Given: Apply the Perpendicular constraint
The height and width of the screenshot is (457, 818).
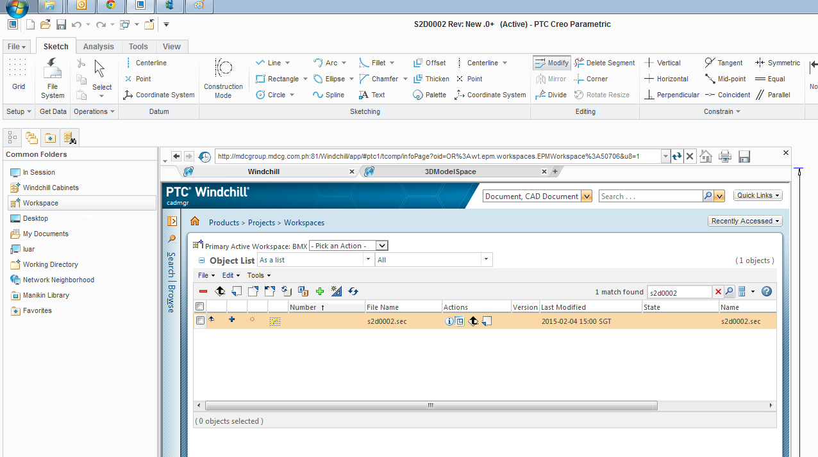Looking at the screenshot, I should [x=672, y=95].
